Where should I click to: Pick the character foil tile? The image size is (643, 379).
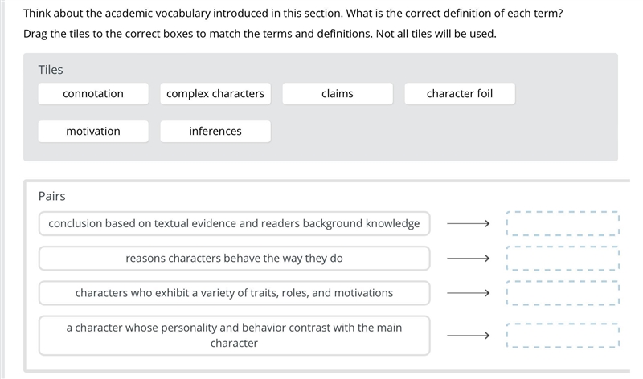(460, 94)
